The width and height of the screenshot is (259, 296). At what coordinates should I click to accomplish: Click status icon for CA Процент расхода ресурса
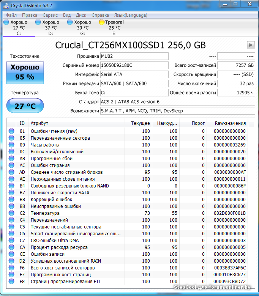point(11,247)
